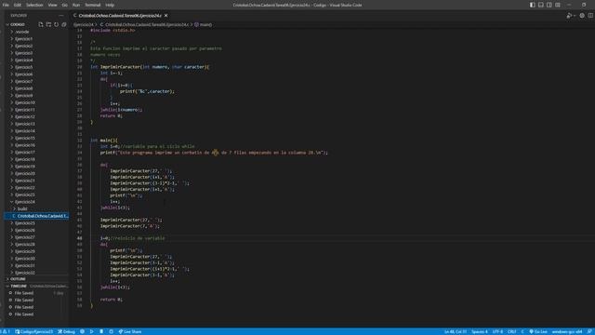Expand the Ejercicio1 folder
The height and width of the screenshot is (335, 595).
click(24, 39)
